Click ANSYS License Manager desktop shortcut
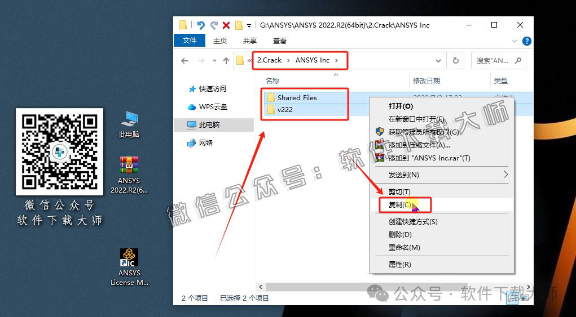The width and height of the screenshot is (576, 317). click(x=129, y=267)
